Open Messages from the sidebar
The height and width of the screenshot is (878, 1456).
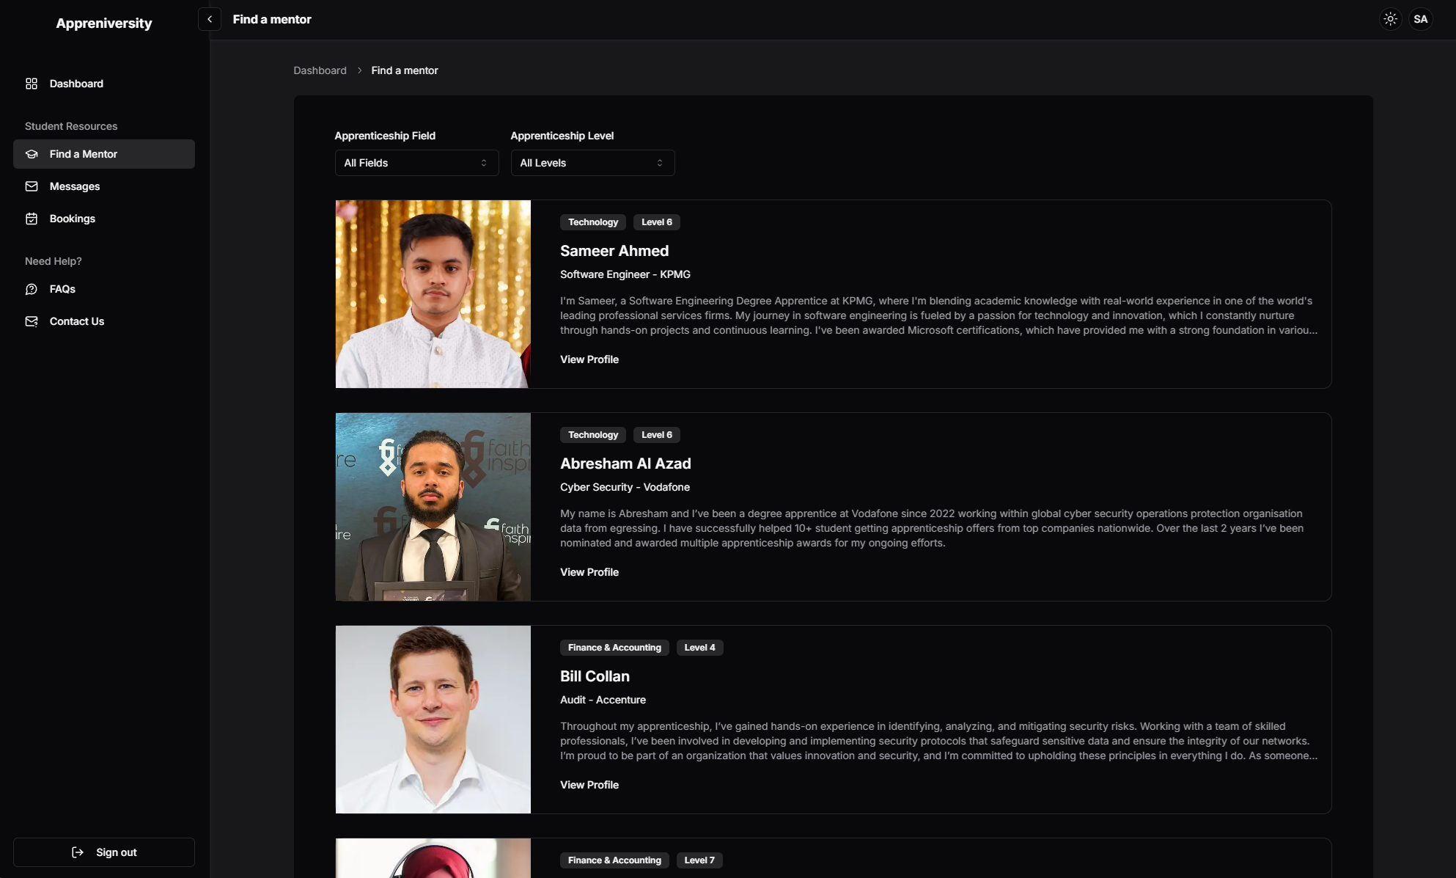[x=104, y=186]
